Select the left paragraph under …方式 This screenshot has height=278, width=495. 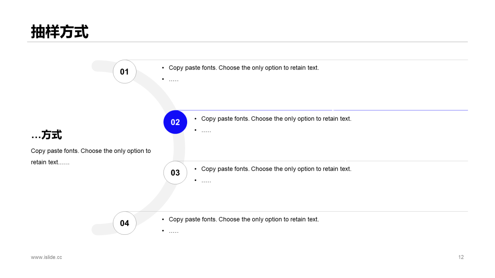click(x=91, y=156)
